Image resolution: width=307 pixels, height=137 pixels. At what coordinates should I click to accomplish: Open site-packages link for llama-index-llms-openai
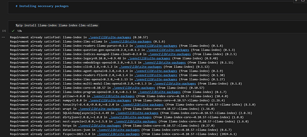point(156,79)
